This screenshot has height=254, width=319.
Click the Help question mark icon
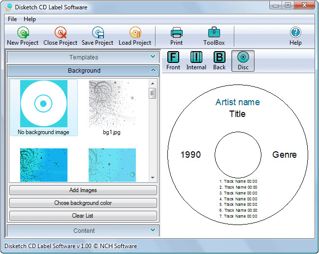(295, 32)
